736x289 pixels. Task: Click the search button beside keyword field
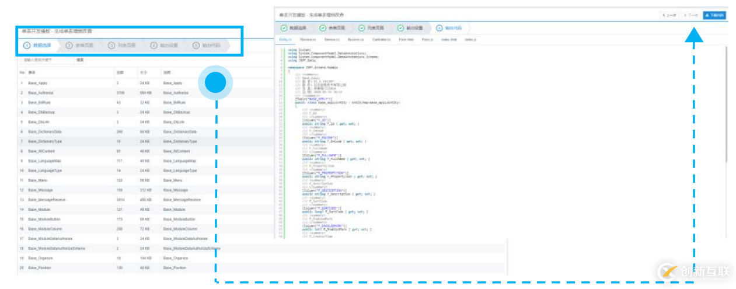point(80,60)
